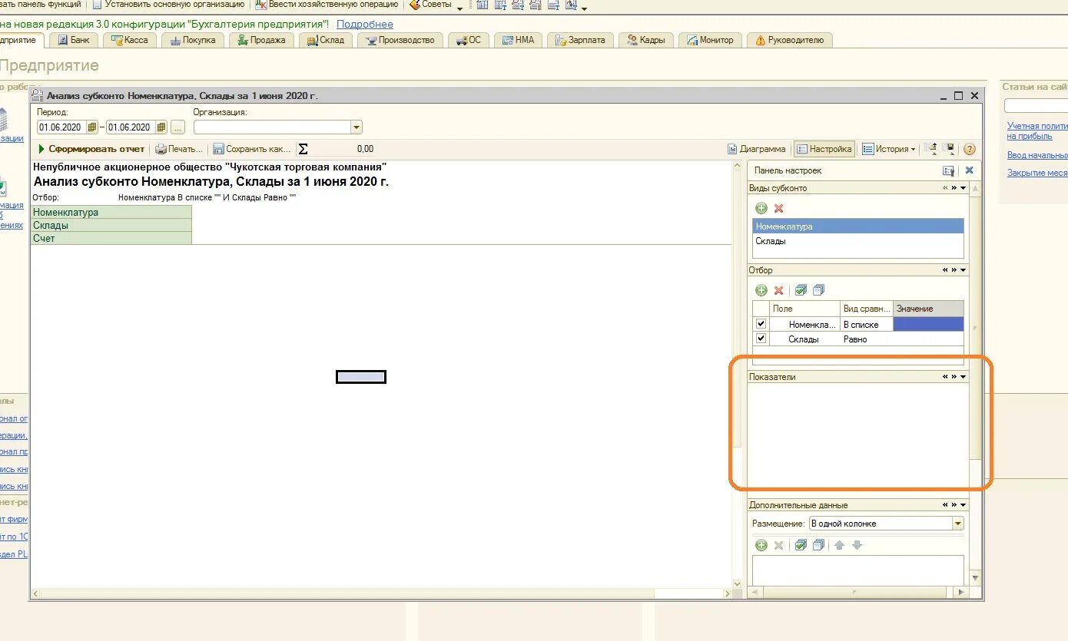Add item in Дополнительные данные section
This screenshot has width=1068, height=641.
click(x=761, y=545)
